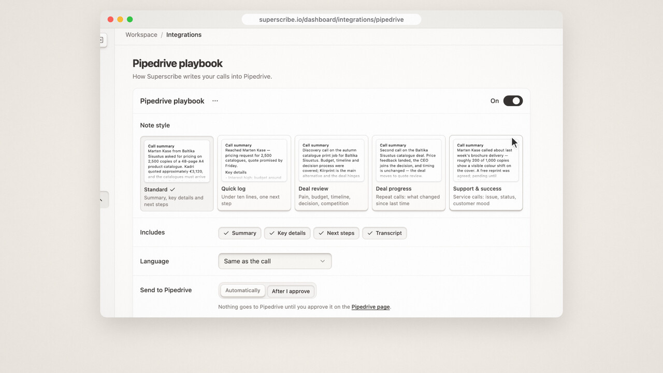Choose the Support & success note style
The height and width of the screenshot is (373, 663).
(486, 173)
